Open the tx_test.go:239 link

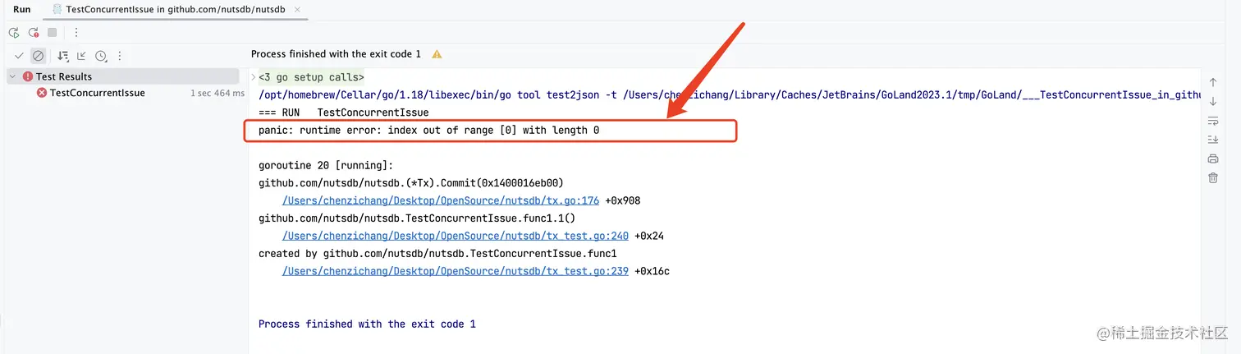click(456, 271)
